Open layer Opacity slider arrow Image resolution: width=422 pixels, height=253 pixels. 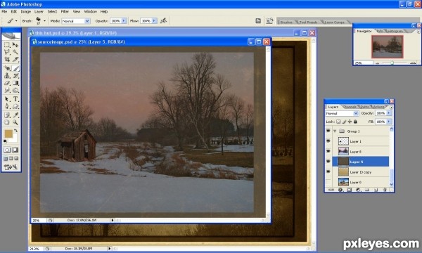click(389, 113)
